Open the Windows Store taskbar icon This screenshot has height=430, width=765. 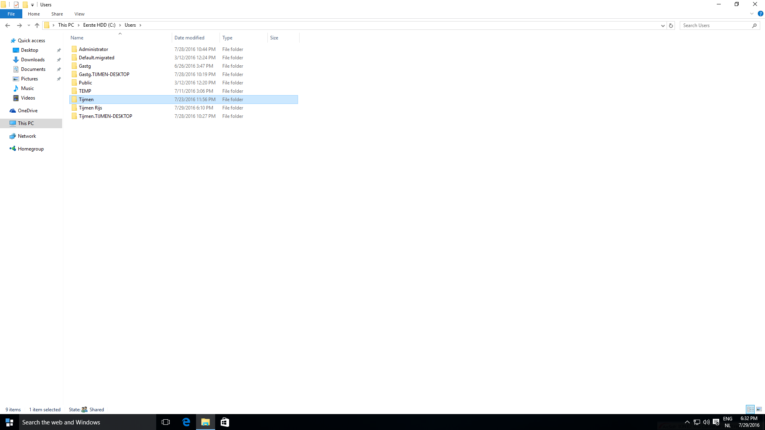click(x=225, y=422)
